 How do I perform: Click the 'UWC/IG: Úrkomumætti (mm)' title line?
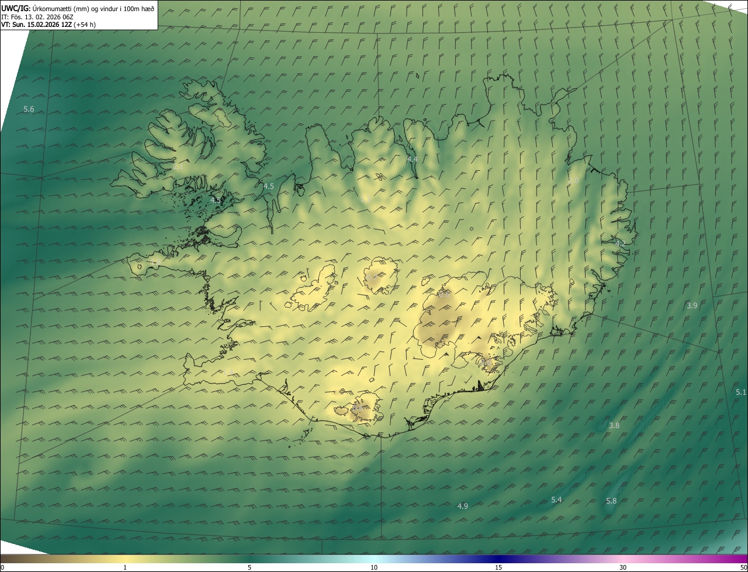click(78, 8)
